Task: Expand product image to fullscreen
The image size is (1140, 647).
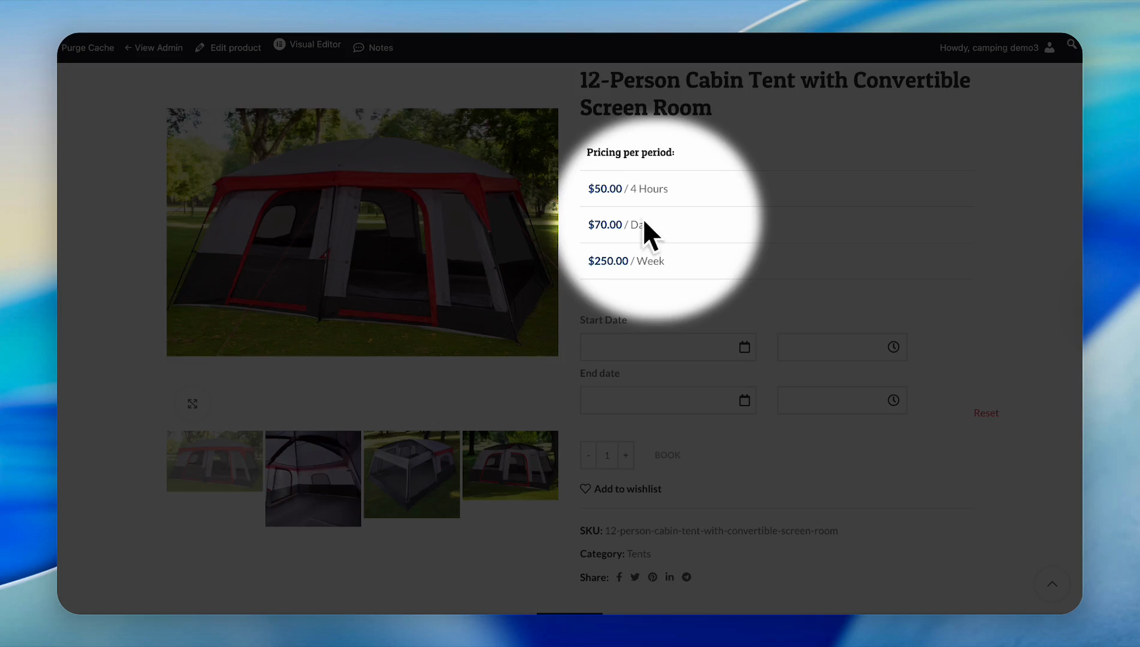Action: (x=192, y=404)
